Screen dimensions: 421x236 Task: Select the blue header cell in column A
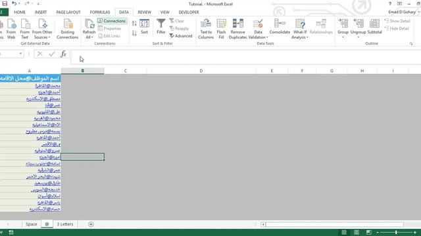[x=30, y=79]
